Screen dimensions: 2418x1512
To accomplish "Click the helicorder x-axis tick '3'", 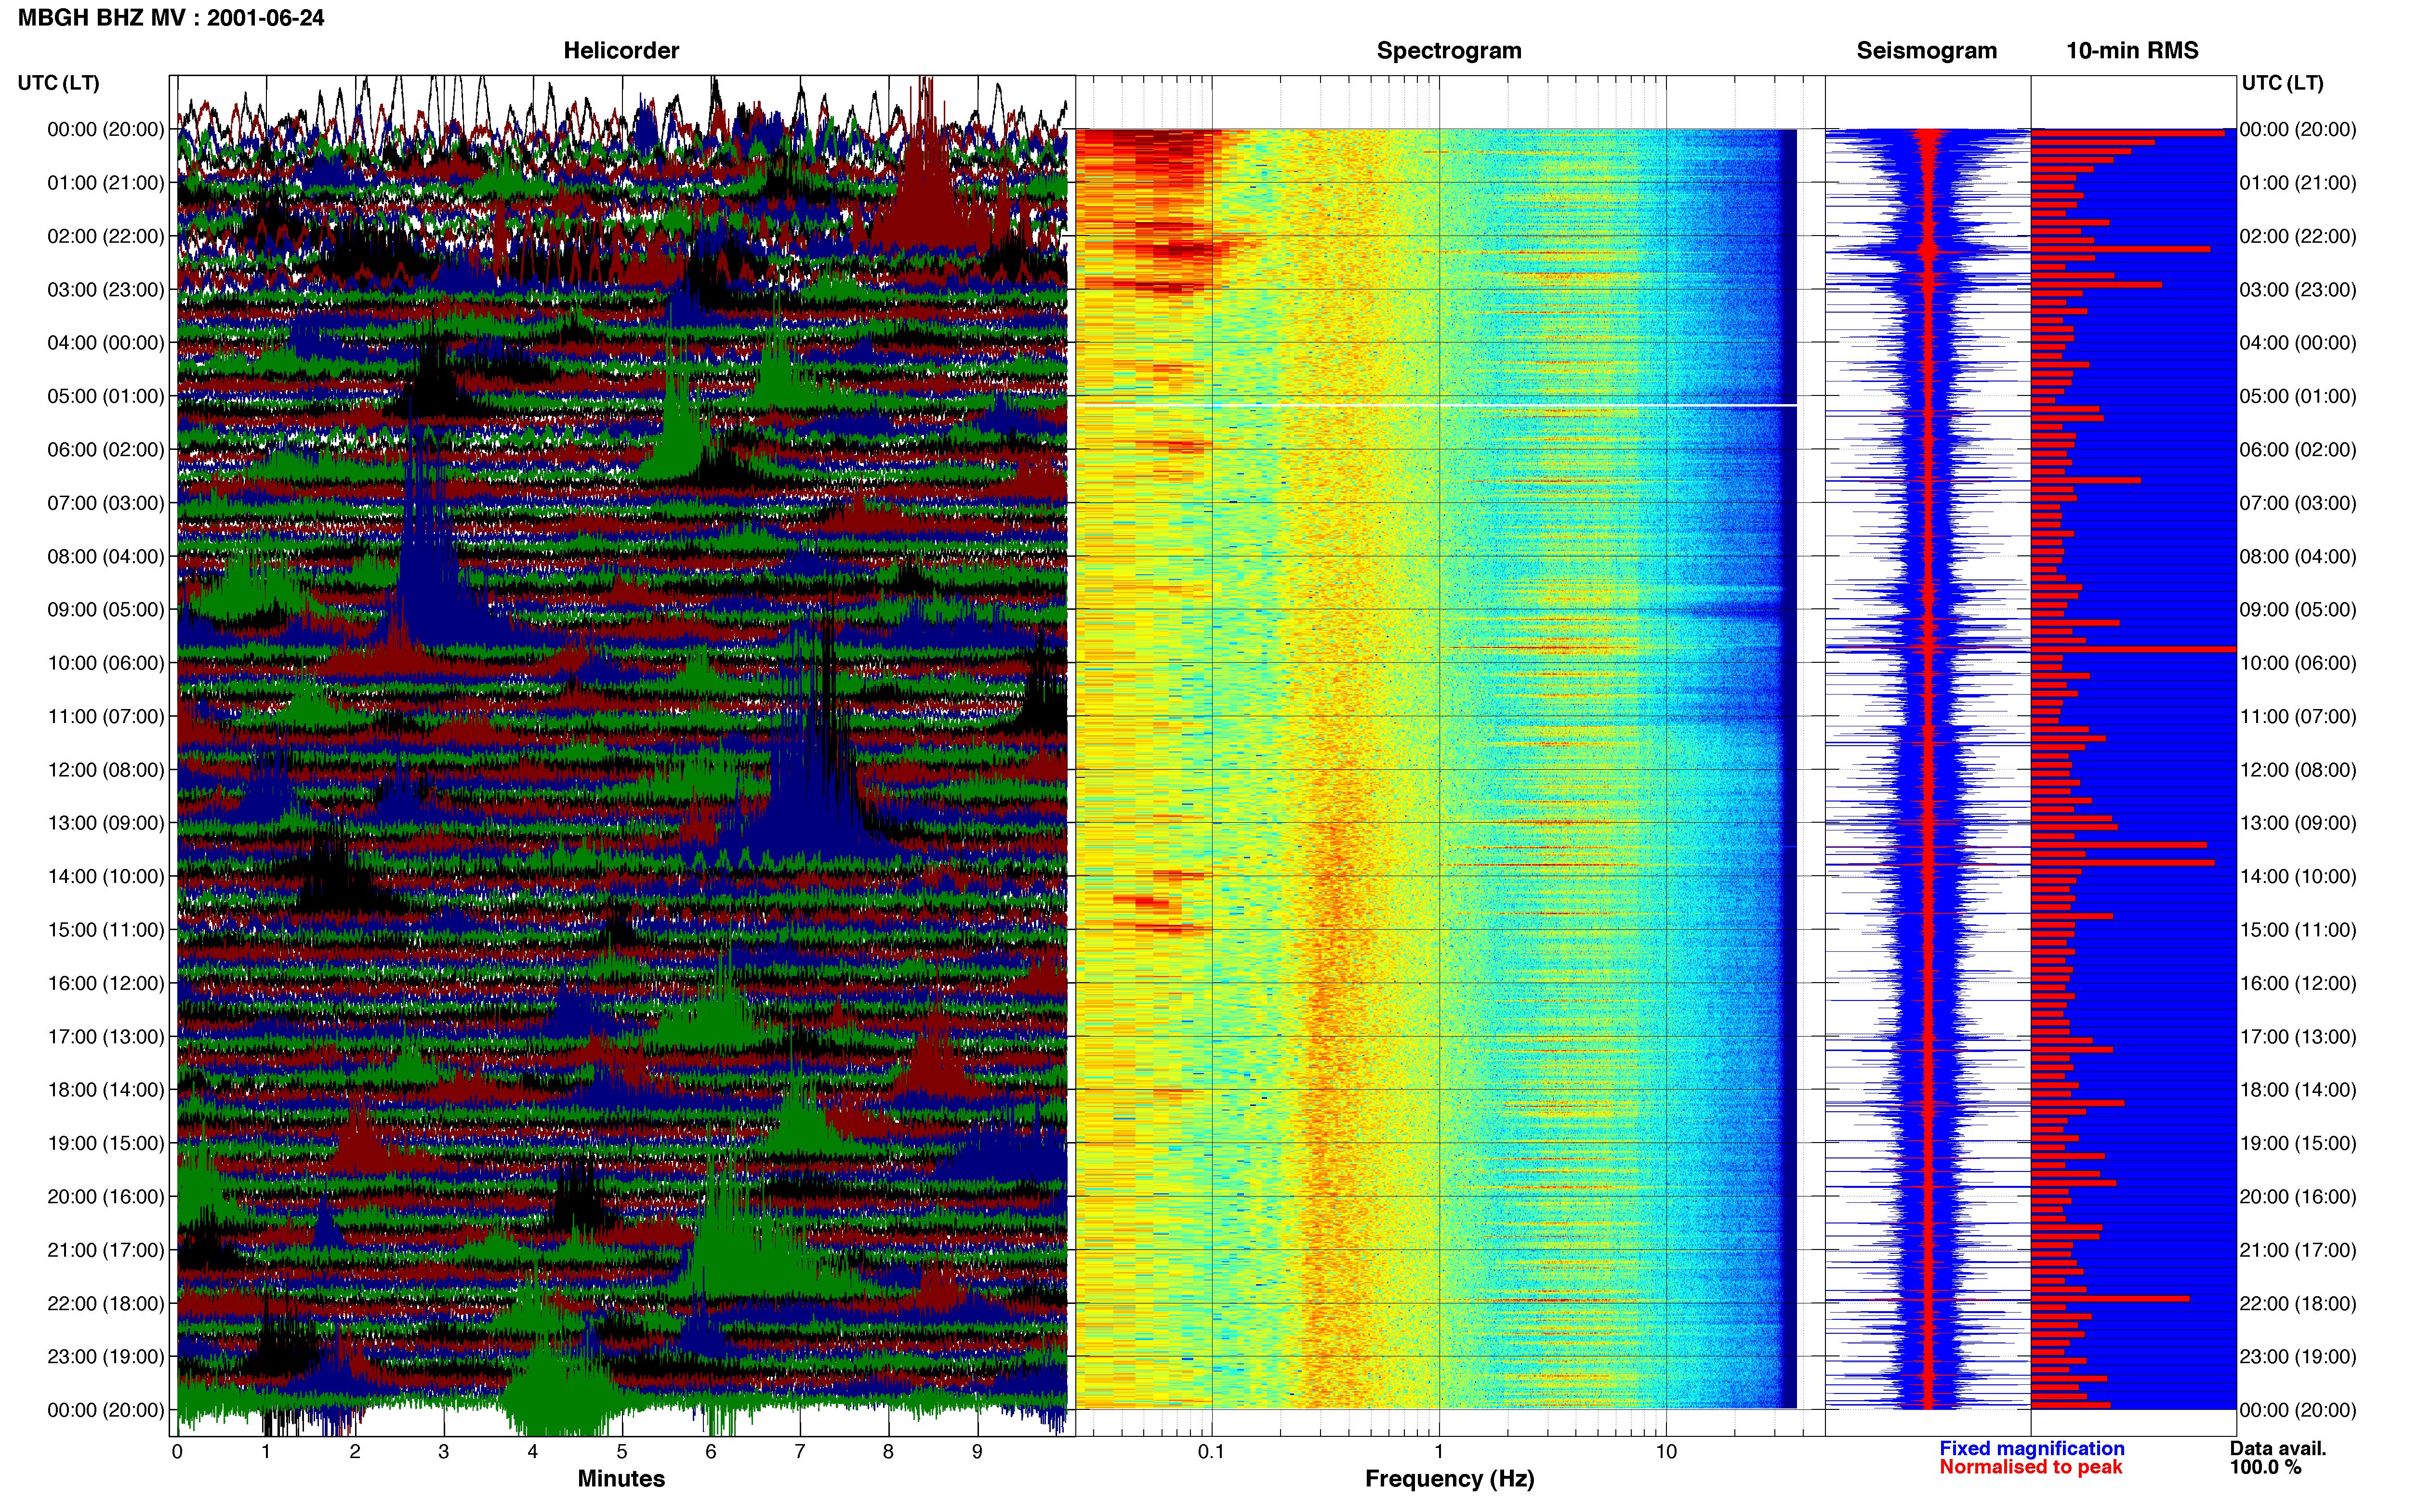I will pos(444,1452).
